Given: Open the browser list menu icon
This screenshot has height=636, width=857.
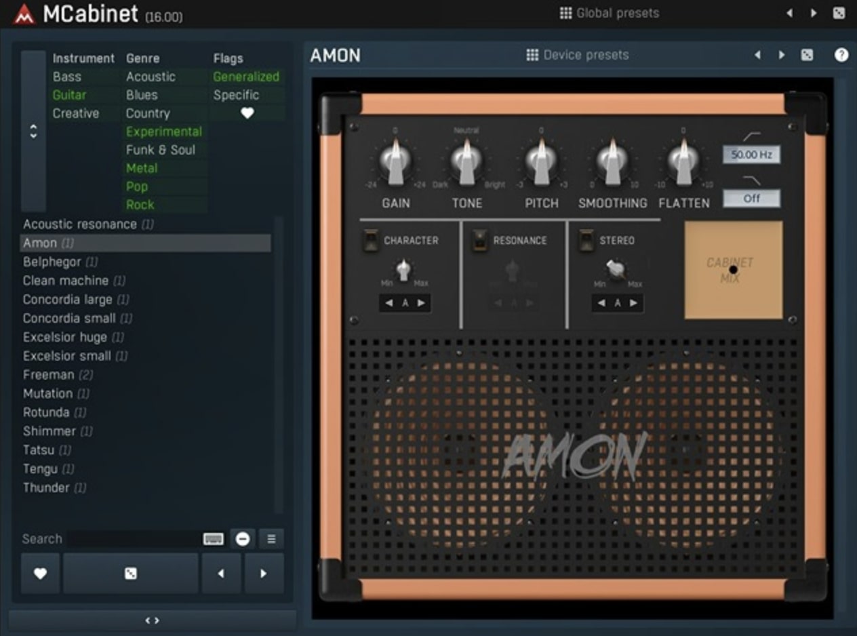Looking at the screenshot, I should click(271, 539).
